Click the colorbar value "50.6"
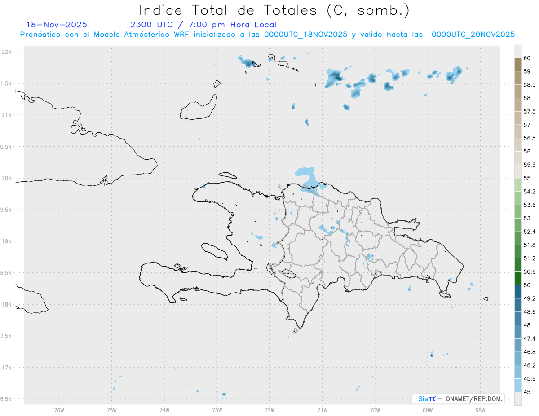Viewport: 539px width, 416px height. click(x=530, y=272)
